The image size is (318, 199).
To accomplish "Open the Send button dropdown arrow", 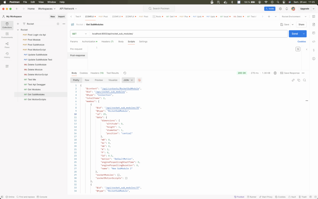I will pos(304,34).
